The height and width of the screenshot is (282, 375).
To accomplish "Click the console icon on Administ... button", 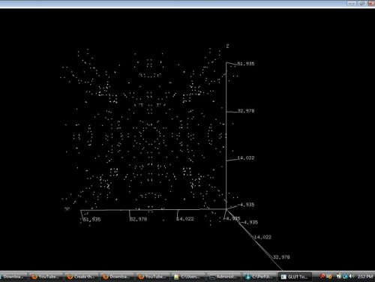I will click(x=212, y=277).
